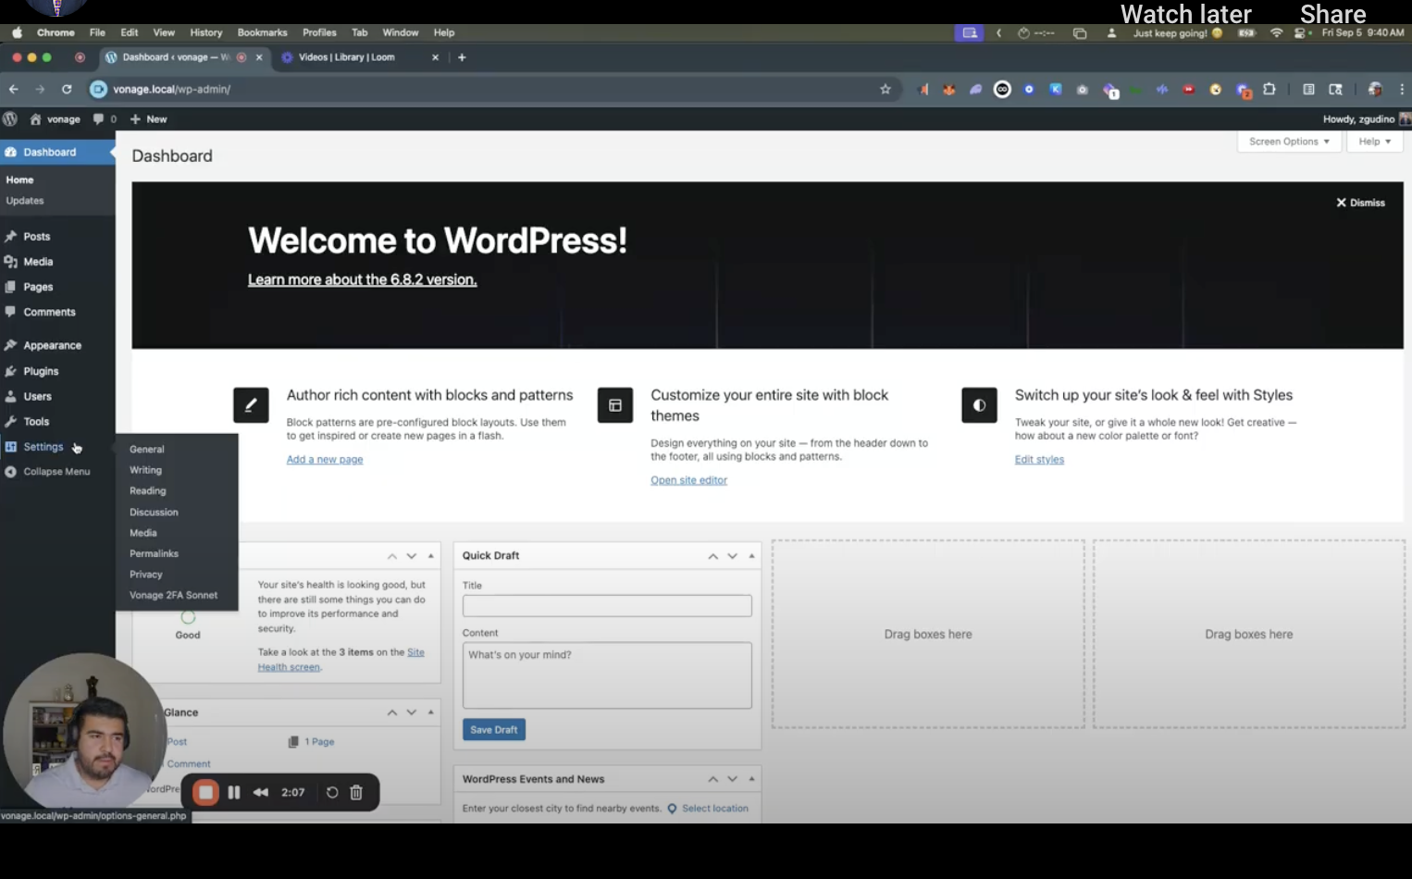The image size is (1412, 879).
Task: Open Updates in the Dashboard submenu
Action: [25, 201]
